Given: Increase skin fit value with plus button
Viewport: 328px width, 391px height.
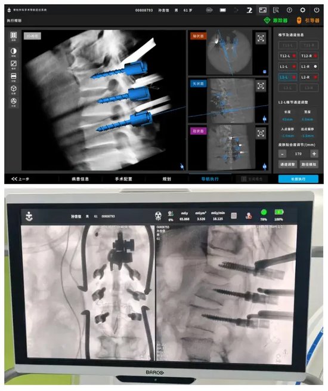Looking at the screenshot, I should coord(314,154).
